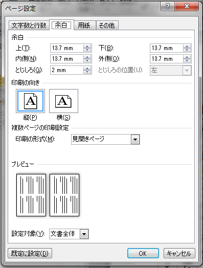Screen dimensions: 203x268
Task: Click the キャンセル button
Action: [x=179, y=253]
